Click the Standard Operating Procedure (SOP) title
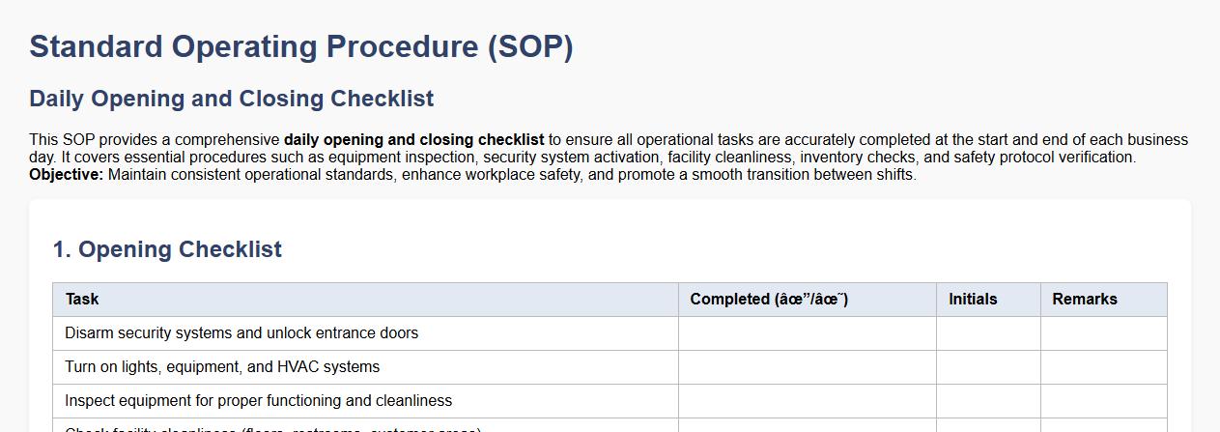The width and height of the screenshot is (1220, 432). 300,46
